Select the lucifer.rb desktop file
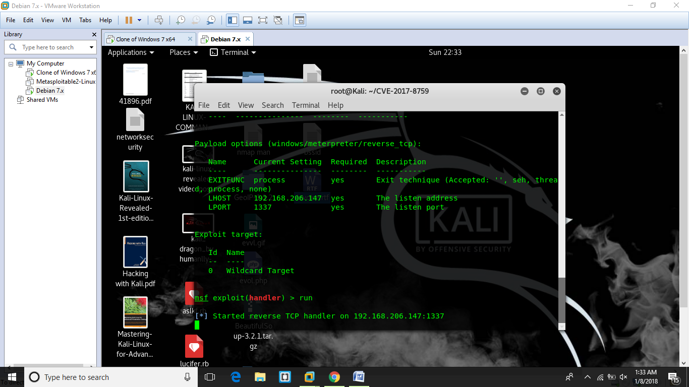This screenshot has width=689, height=387. point(194,351)
